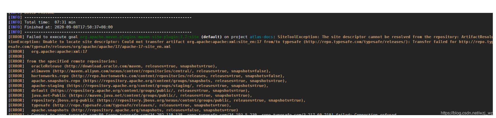Click the repository.jboss.org-public nexus URL
This screenshot has height=118, width=496.
pos(164,100)
